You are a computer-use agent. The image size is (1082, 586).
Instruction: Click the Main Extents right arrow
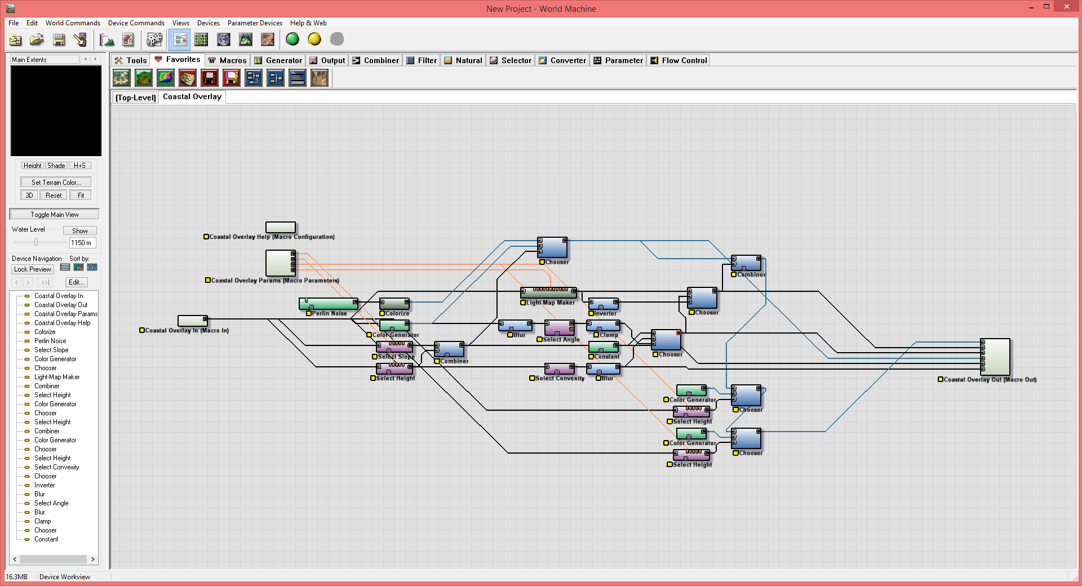click(95, 59)
